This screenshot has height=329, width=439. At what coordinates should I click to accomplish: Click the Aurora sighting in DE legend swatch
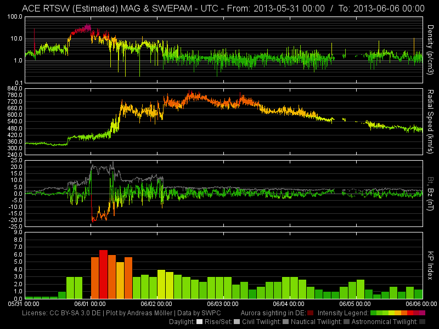(311, 313)
